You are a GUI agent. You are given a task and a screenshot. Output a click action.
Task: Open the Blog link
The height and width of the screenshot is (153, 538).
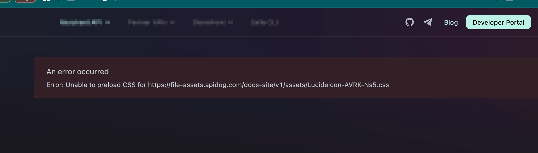(x=451, y=22)
